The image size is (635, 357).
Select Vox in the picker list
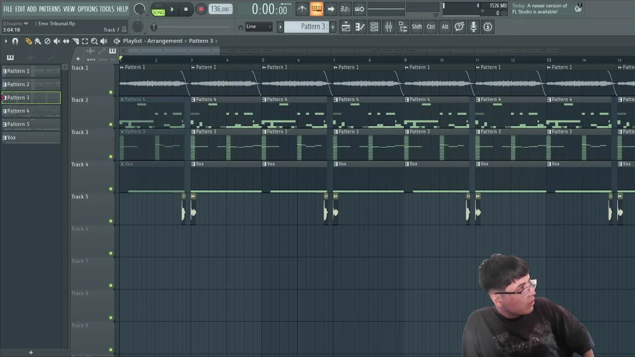[x=31, y=138]
